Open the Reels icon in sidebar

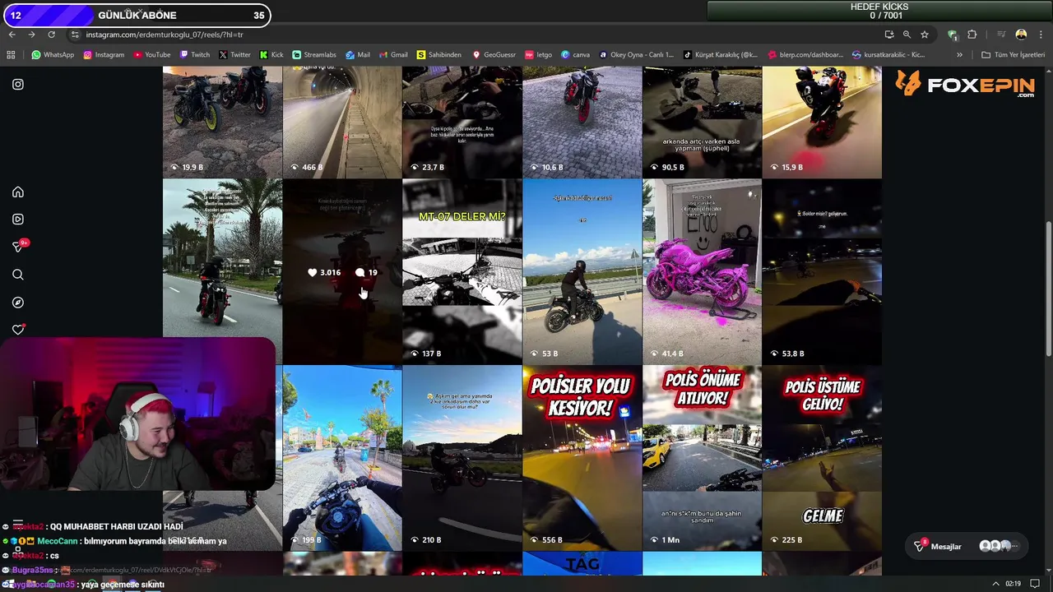[17, 220]
